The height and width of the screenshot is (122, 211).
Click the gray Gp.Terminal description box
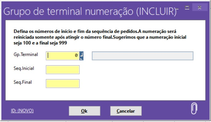tap(142, 56)
